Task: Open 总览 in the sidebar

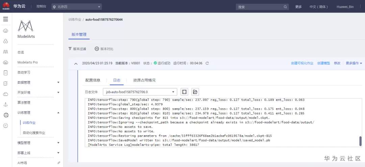Action: [21, 53]
